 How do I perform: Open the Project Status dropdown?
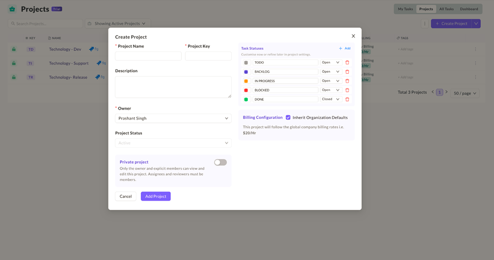(173, 143)
